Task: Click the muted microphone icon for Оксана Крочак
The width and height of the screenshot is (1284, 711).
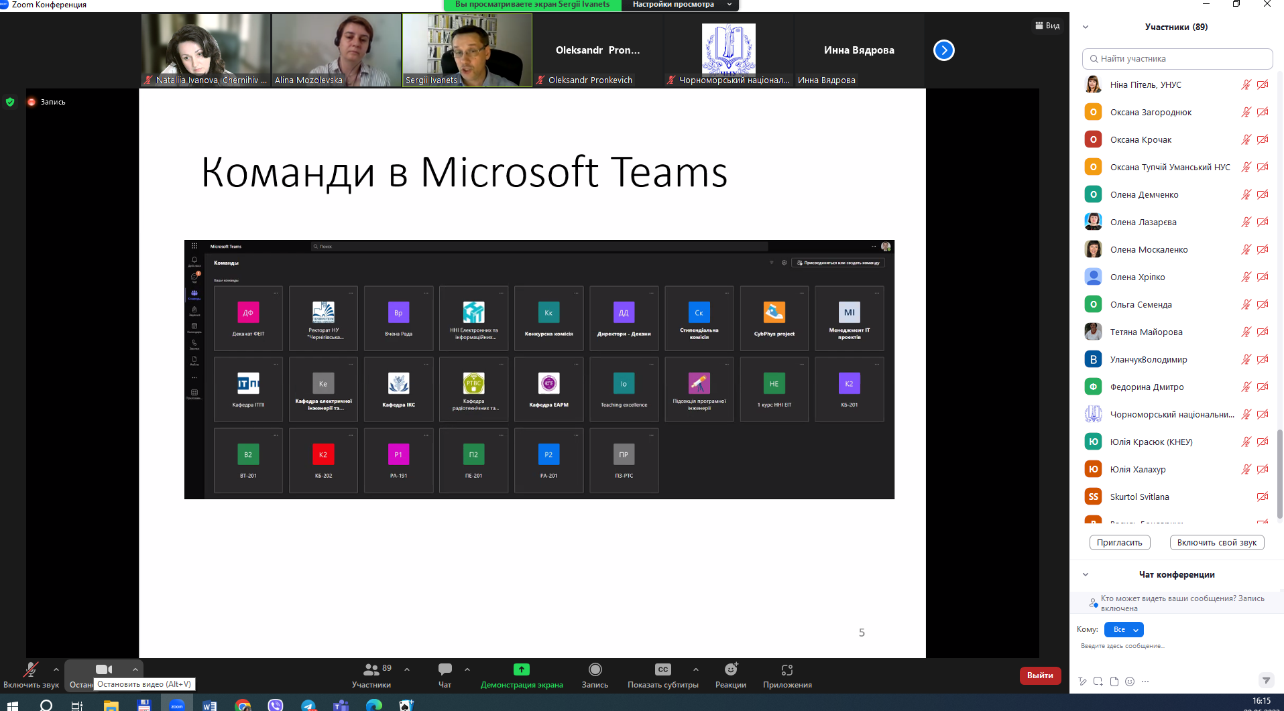Action: point(1246,139)
